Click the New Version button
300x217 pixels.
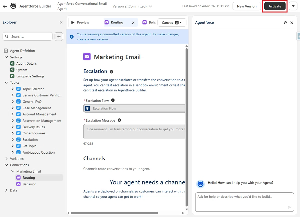click(247, 6)
